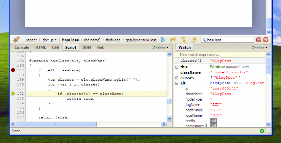Expand the elt object in Watch

[x=177, y=83]
